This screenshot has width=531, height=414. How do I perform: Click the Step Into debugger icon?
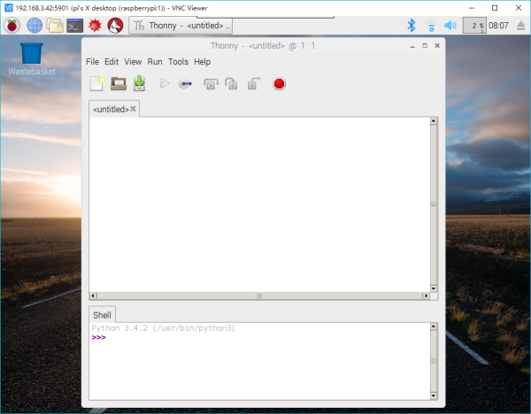(x=231, y=84)
